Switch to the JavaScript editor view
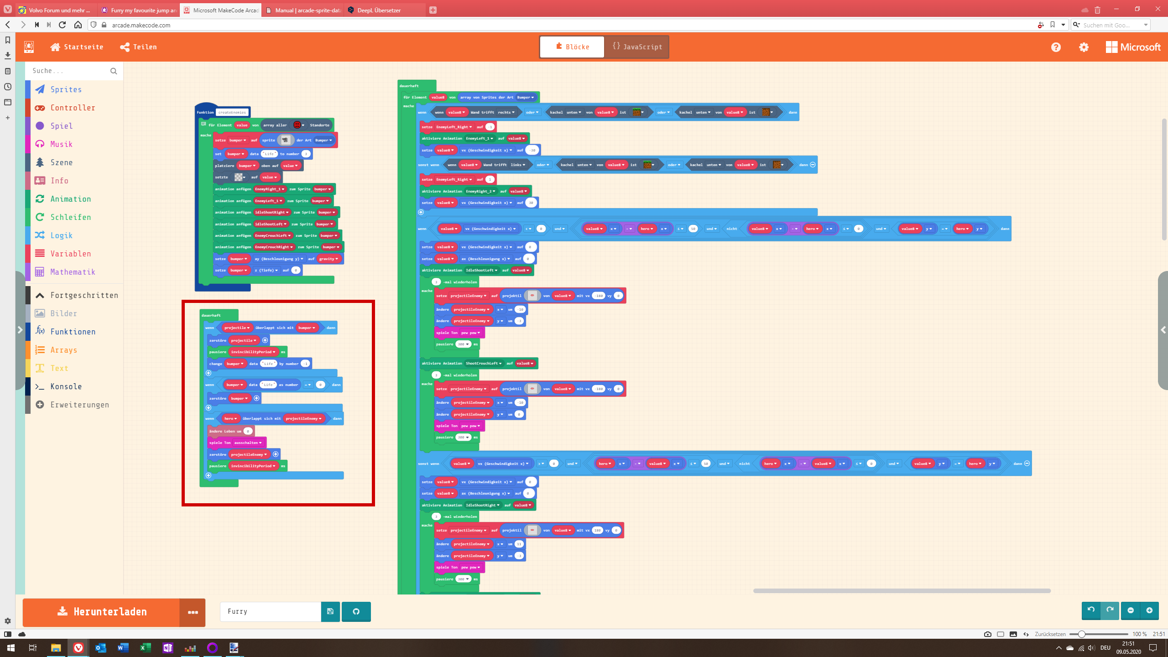This screenshot has width=1168, height=657. (637, 47)
